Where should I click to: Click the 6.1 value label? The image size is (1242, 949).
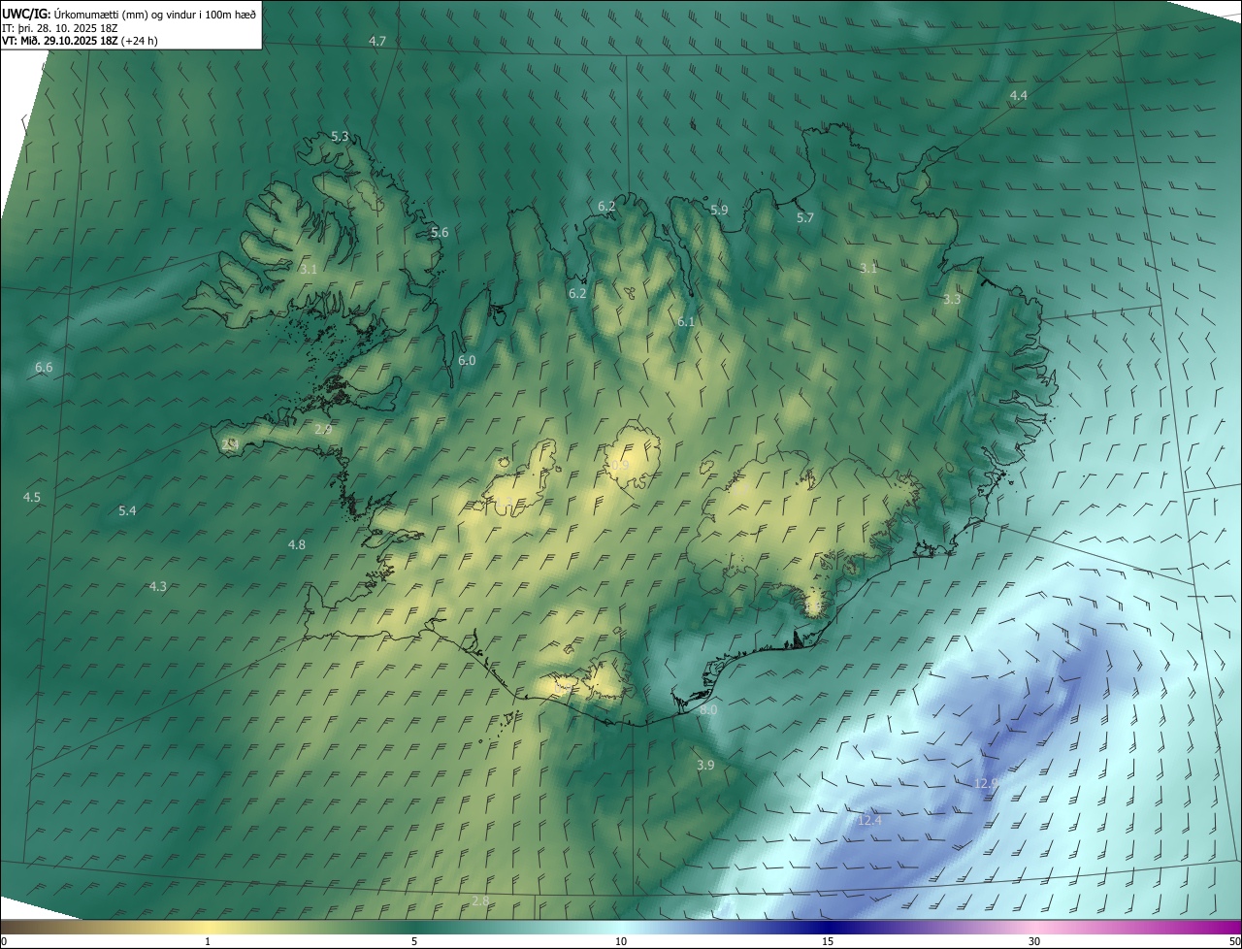click(x=686, y=321)
